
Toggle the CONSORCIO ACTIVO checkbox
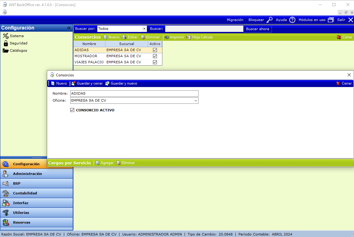[x=72, y=110]
